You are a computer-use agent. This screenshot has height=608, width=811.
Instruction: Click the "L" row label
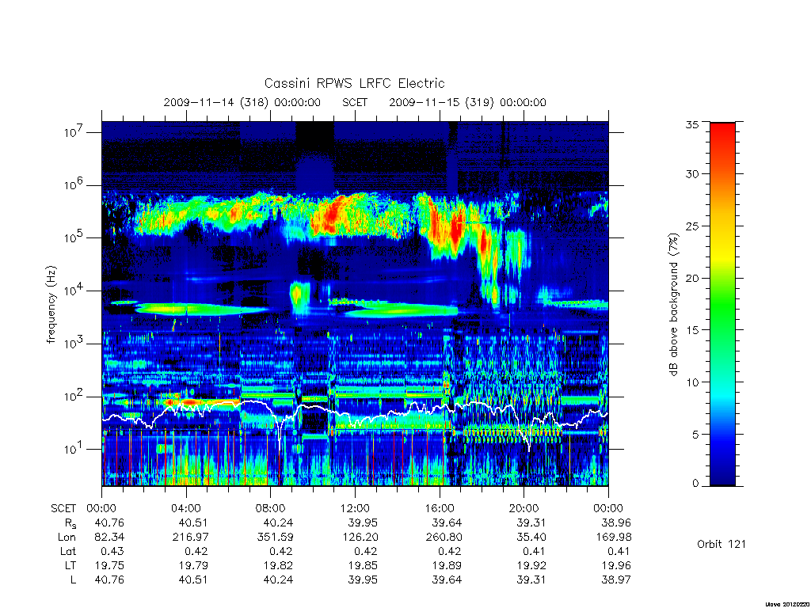pos(73,580)
